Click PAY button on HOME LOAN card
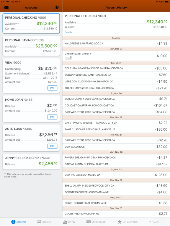The height and width of the screenshot is (226, 170). click(52, 117)
